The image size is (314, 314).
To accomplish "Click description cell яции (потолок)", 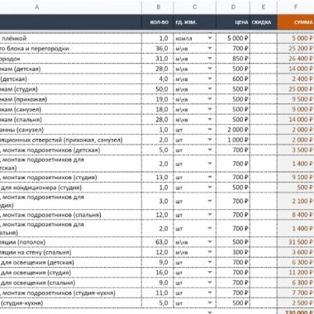I will (71, 242).
